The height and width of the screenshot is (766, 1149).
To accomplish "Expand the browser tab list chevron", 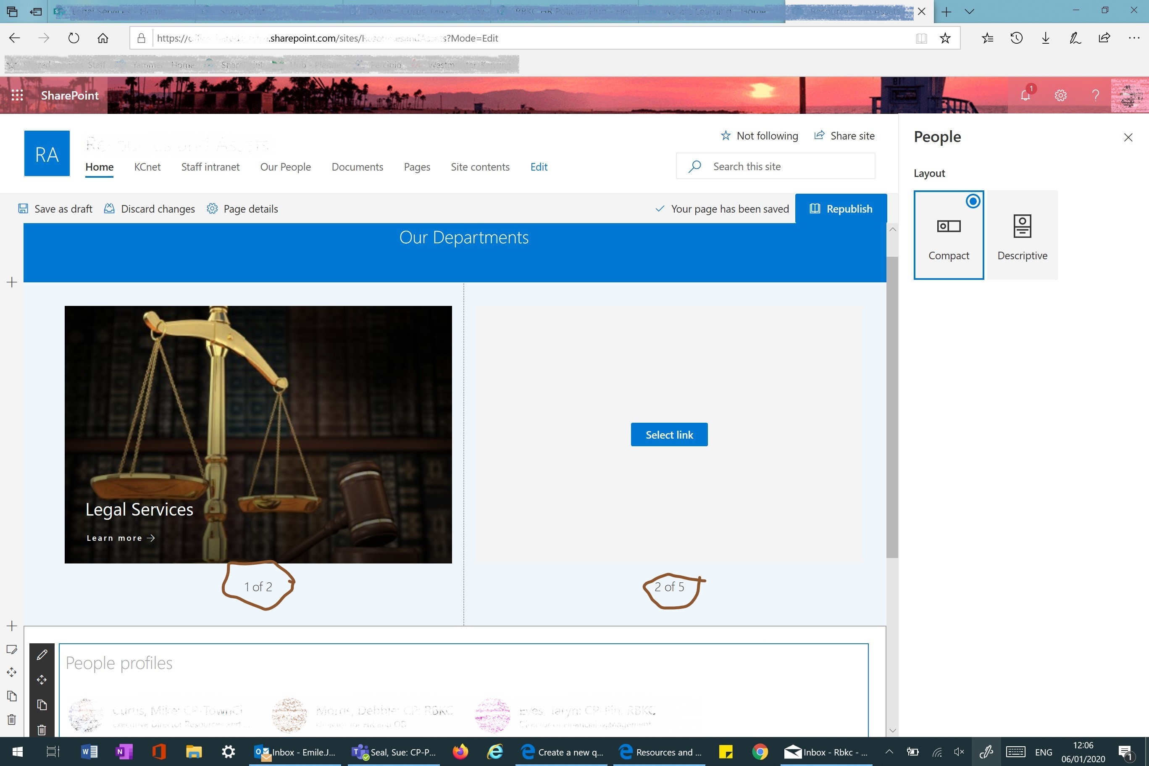I will click(970, 12).
